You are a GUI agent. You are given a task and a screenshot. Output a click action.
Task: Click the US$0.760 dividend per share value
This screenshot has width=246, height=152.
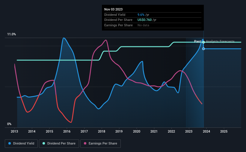point(144,20)
